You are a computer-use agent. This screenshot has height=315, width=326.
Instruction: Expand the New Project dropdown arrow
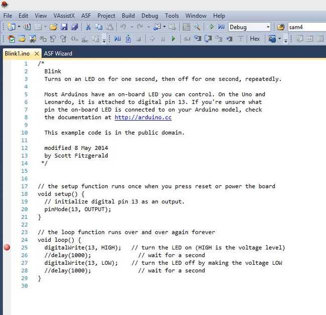pos(19,27)
